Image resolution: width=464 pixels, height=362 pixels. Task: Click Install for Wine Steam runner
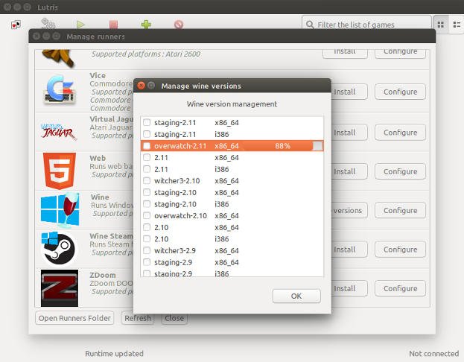click(349, 250)
